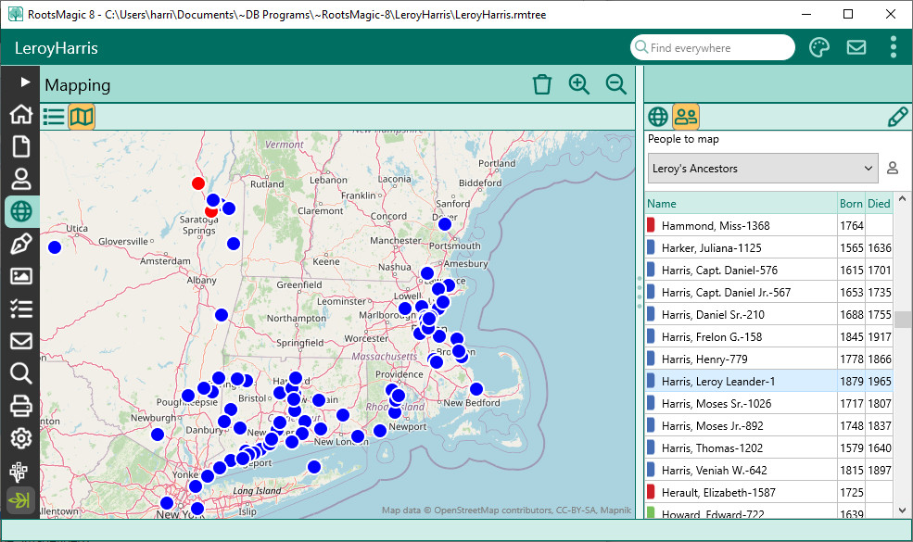
Task: Open the People page sidebar icon
Action: 20,179
